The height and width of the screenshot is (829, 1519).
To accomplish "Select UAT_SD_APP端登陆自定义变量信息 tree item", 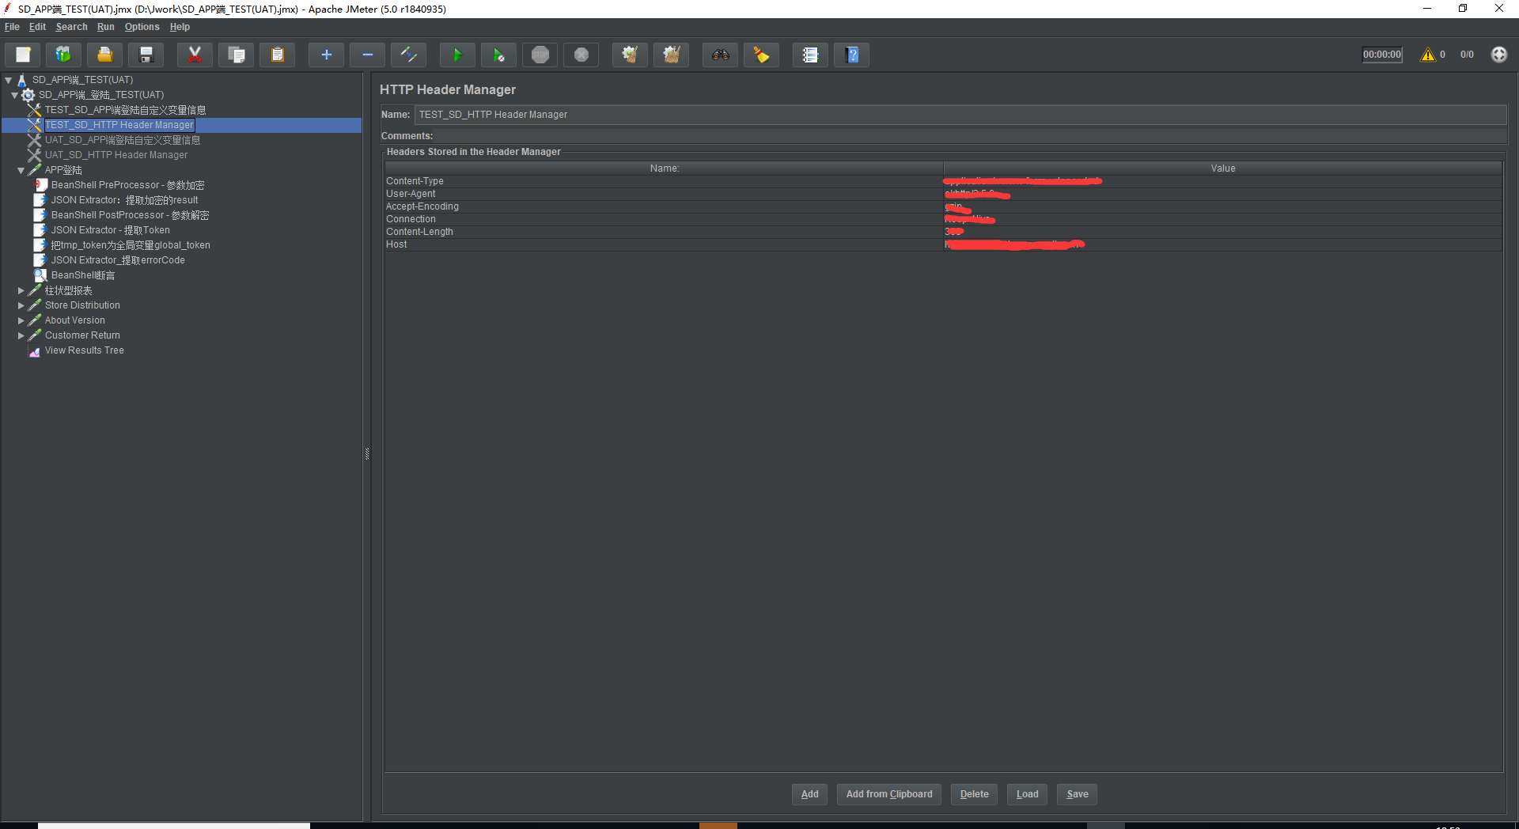I will (123, 140).
